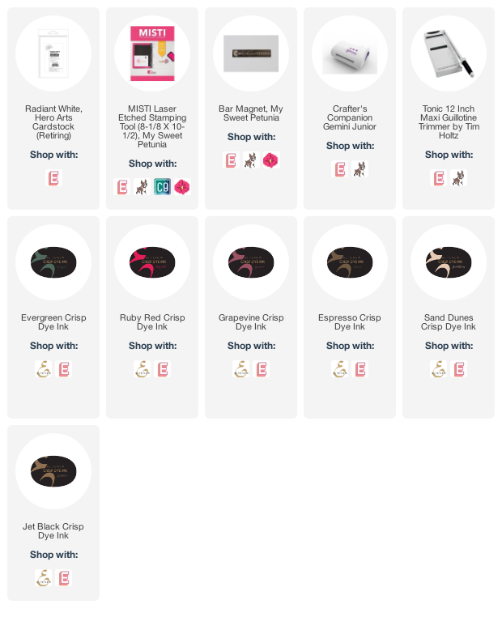The width and height of the screenshot is (502, 617).
Task: Open Ellen Hutson icon under Jet Black ink
Action: [64, 578]
